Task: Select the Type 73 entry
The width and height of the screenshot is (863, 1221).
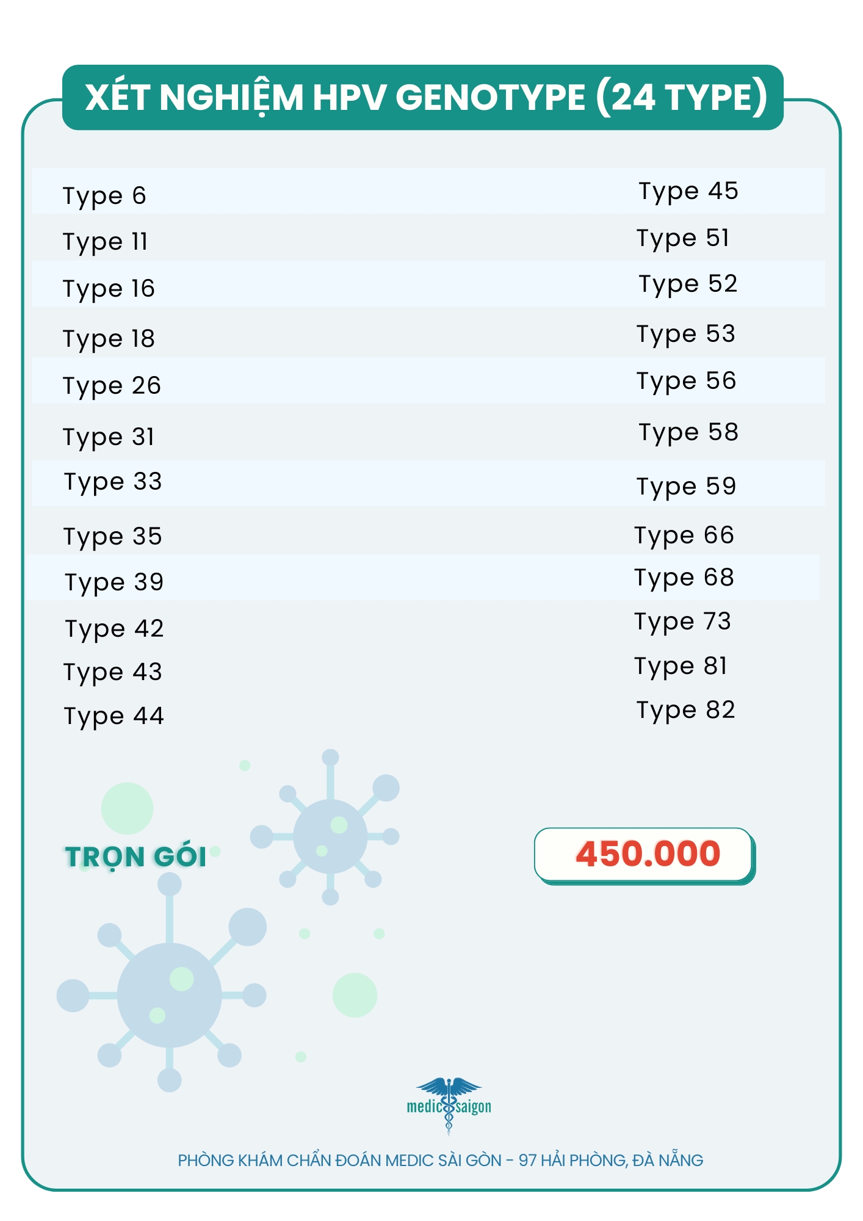Action: tap(682, 621)
